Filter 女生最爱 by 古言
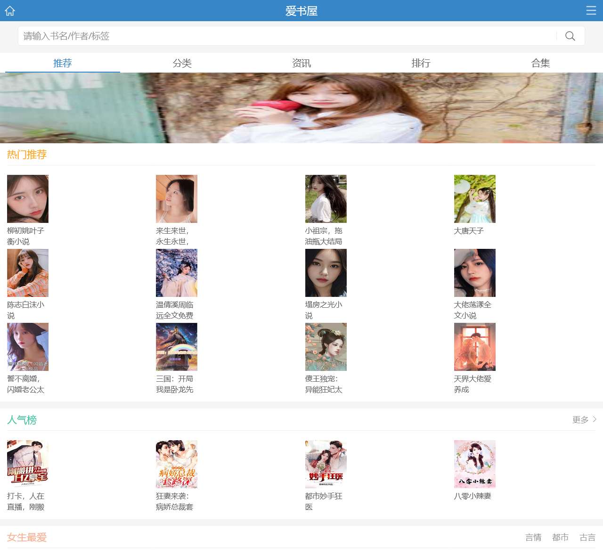603x550 pixels. pyautogui.click(x=587, y=537)
